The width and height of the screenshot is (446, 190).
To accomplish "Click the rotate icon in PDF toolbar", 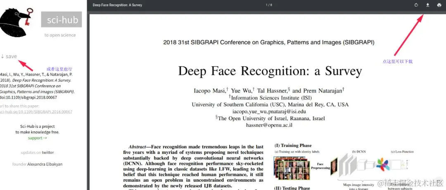I will tap(416, 5).
